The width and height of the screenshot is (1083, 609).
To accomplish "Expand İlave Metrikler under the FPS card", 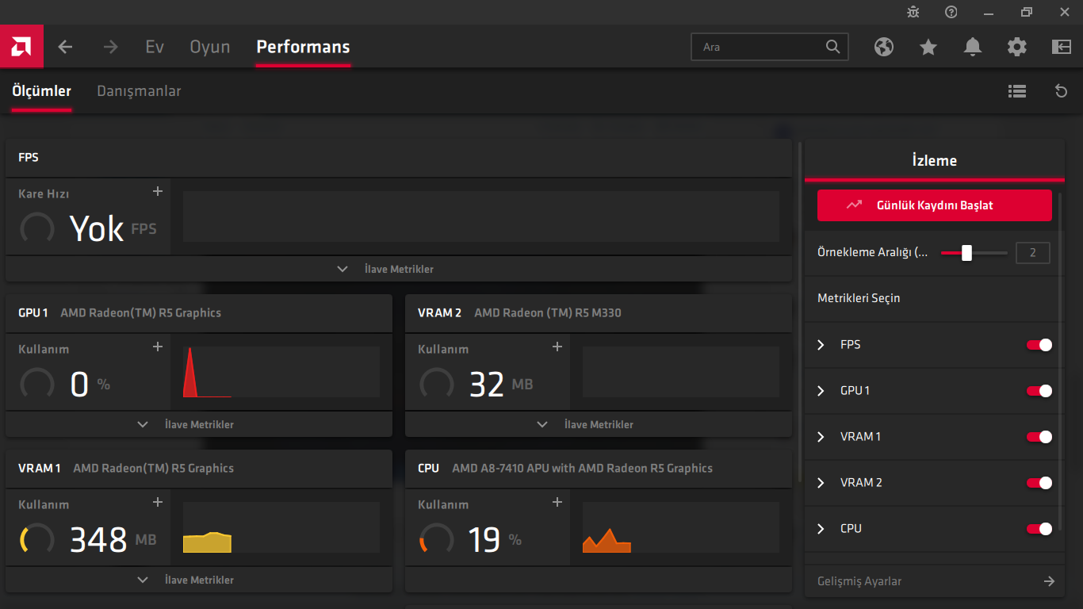I will pyautogui.click(x=399, y=269).
